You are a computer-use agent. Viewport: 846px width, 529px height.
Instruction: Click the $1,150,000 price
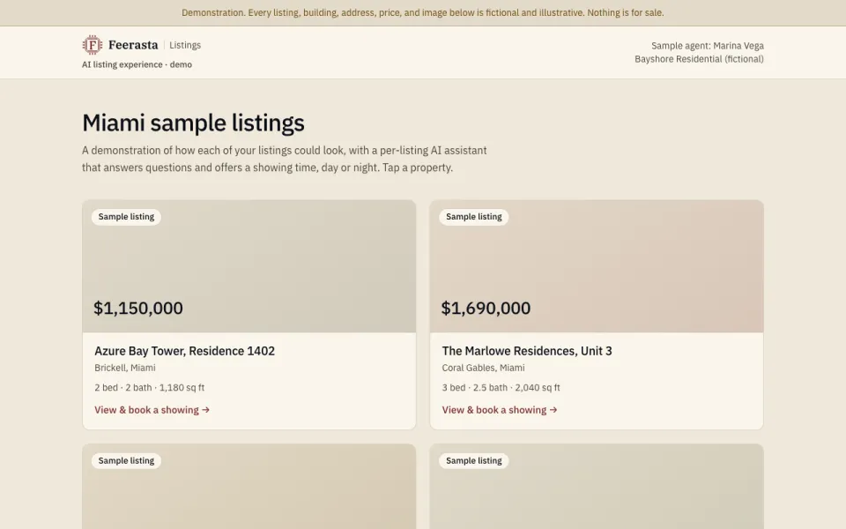click(138, 309)
